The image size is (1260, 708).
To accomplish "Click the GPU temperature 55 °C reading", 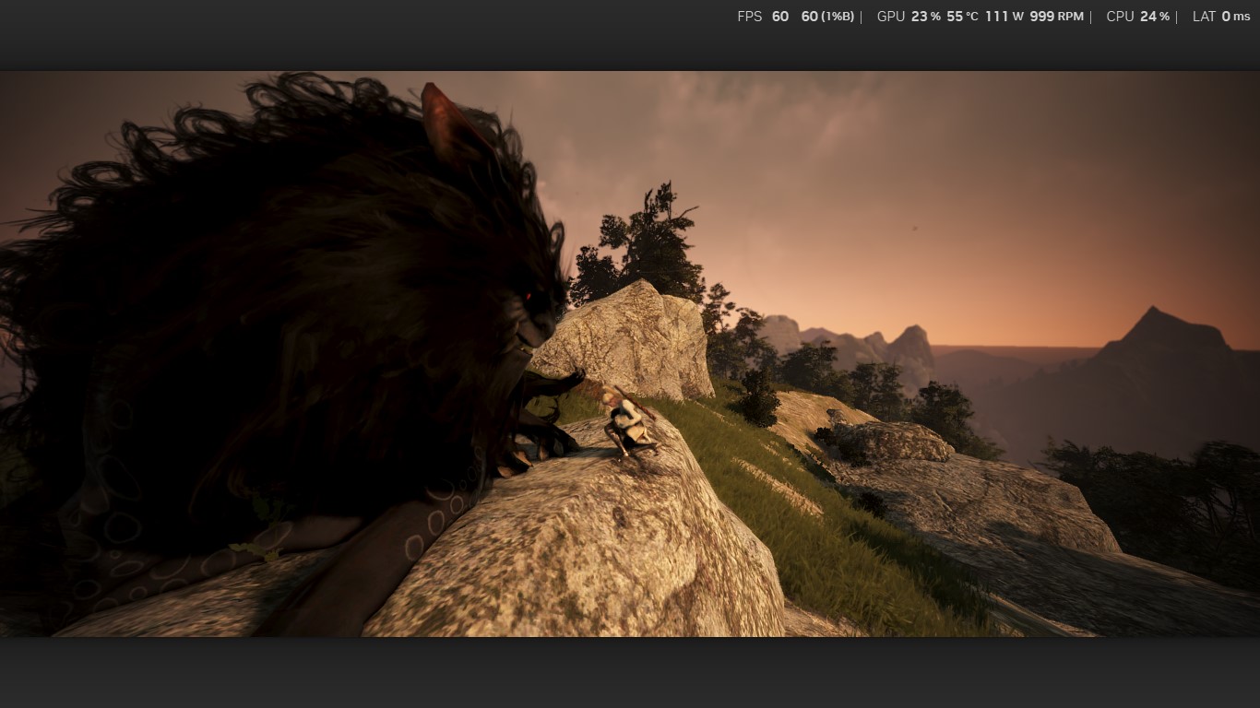I will [x=962, y=17].
